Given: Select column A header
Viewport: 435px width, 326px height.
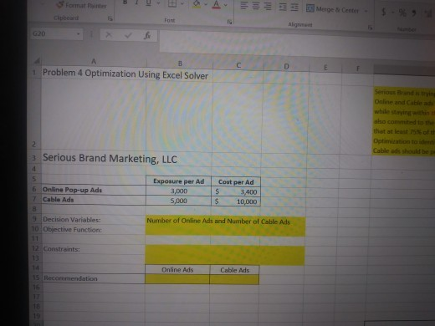Looking at the screenshot, I should click(x=94, y=62).
